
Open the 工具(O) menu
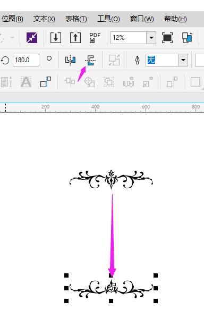(x=108, y=19)
